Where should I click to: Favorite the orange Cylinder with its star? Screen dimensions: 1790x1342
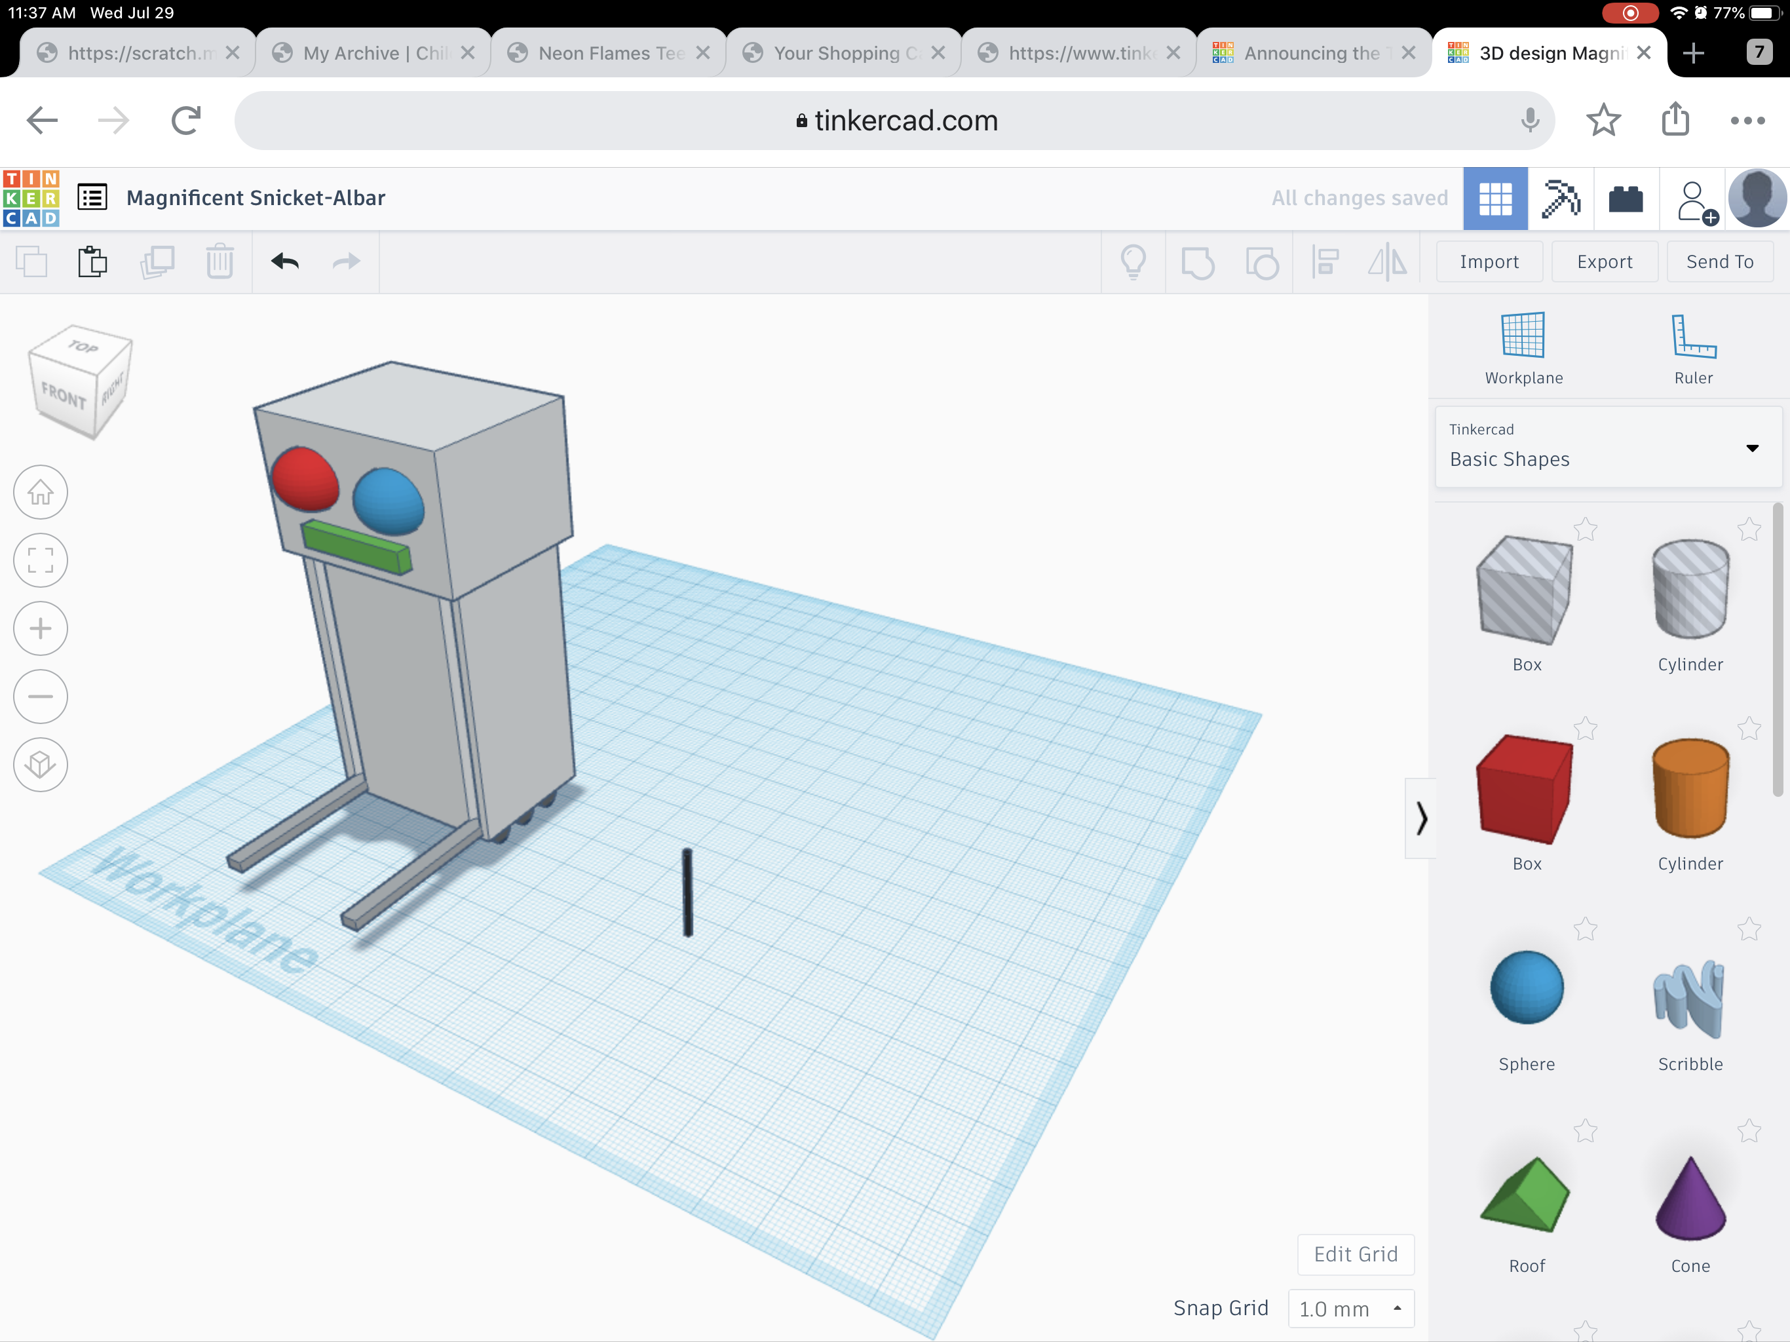(1749, 729)
